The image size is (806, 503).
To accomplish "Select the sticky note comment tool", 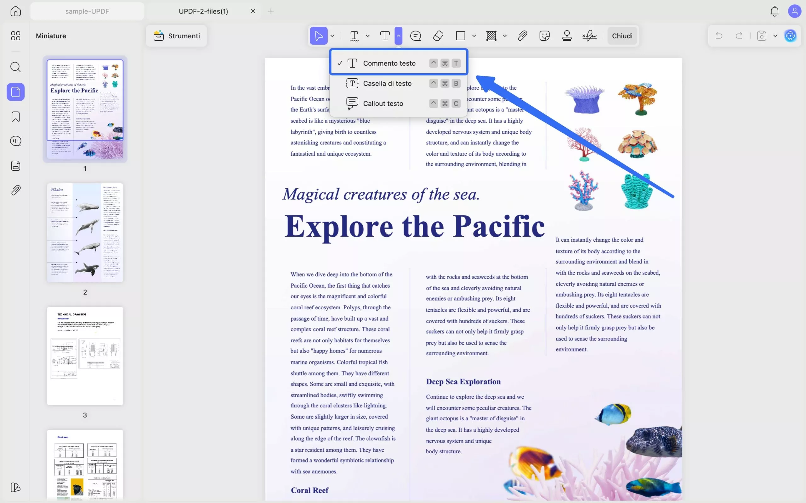I will point(415,36).
